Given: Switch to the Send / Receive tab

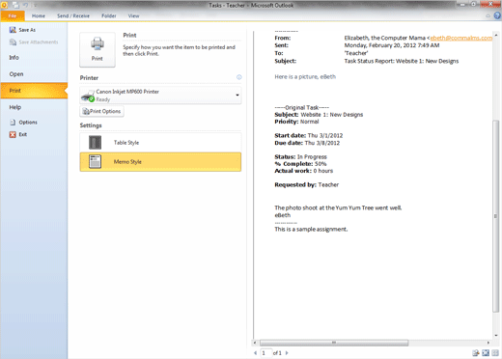Looking at the screenshot, I should [73, 15].
